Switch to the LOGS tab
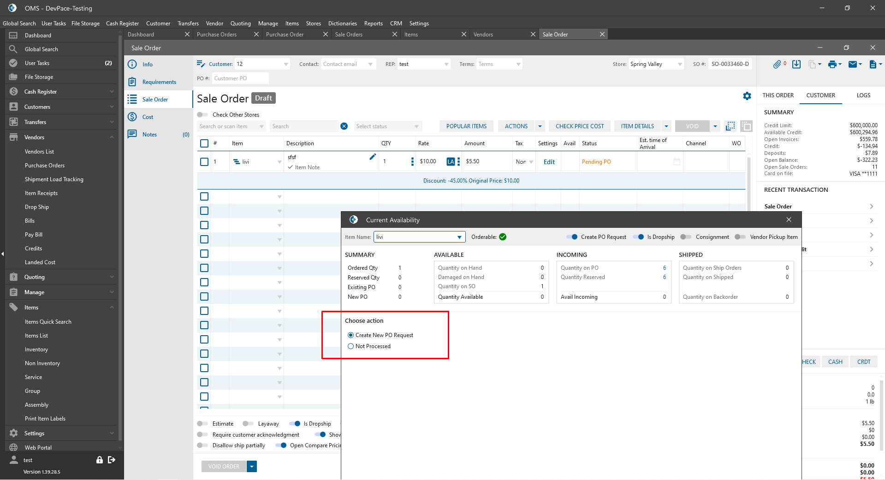Image resolution: width=885 pixels, height=480 pixels. tap(863, 95)
